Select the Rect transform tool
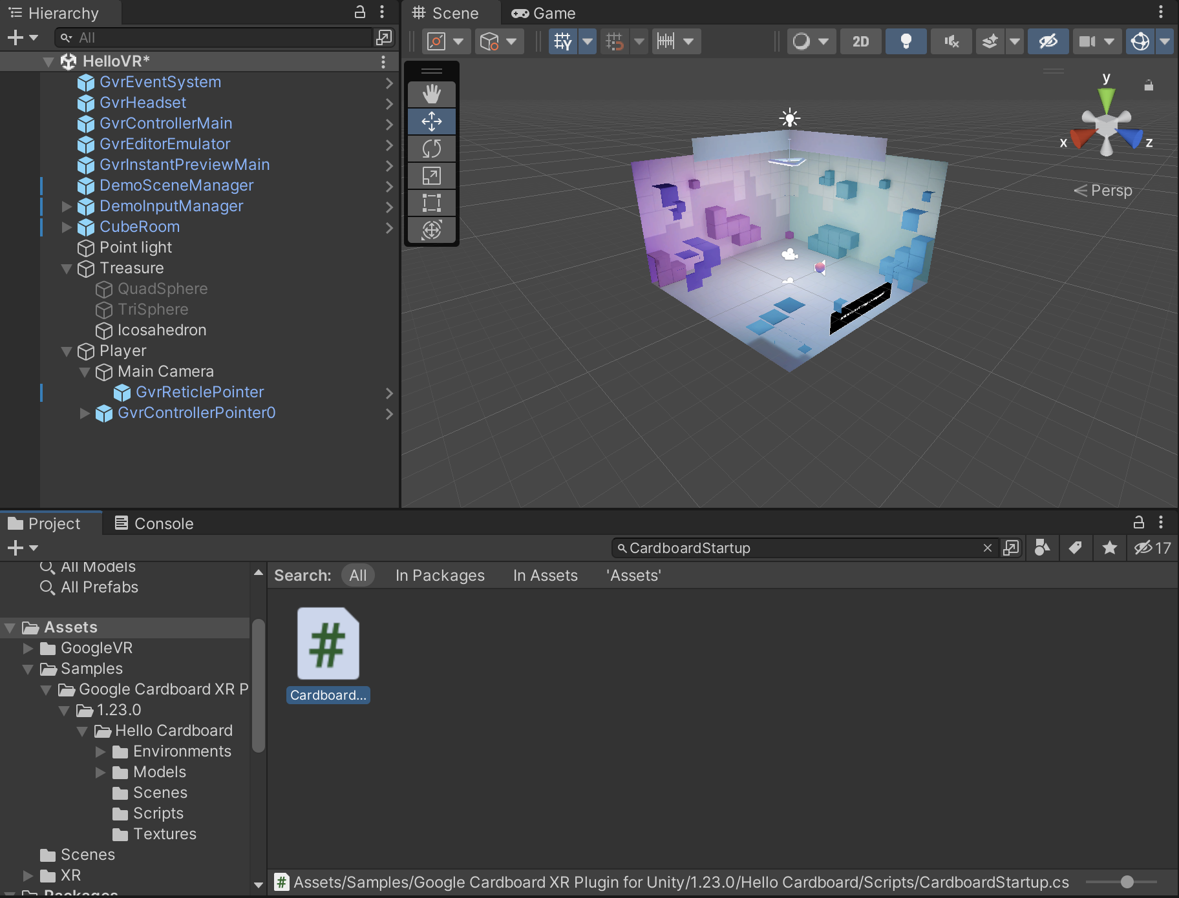 [x=431, y=202]
